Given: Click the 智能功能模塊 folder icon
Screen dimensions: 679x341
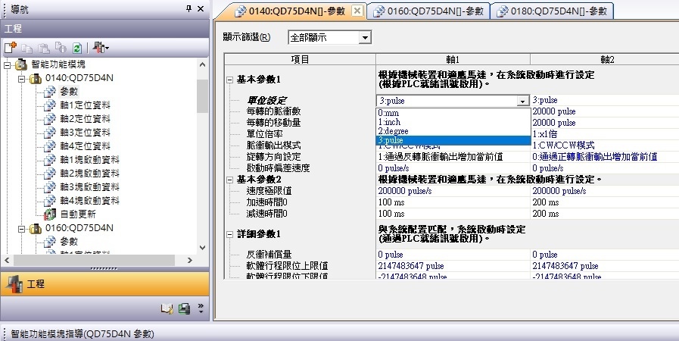Looking at the screenshot, I should (20, 64).
